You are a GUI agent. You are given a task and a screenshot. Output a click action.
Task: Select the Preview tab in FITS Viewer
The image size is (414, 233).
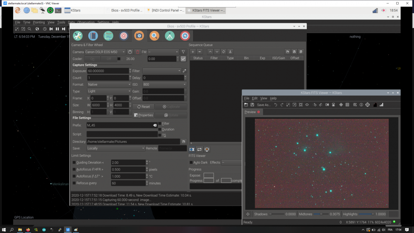(x=252, y=112)
